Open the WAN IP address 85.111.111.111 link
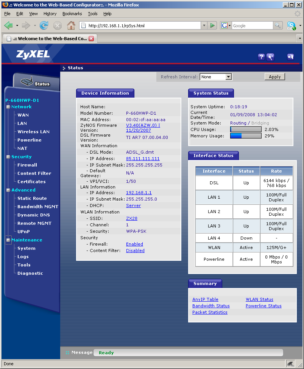 coord(143,159)
